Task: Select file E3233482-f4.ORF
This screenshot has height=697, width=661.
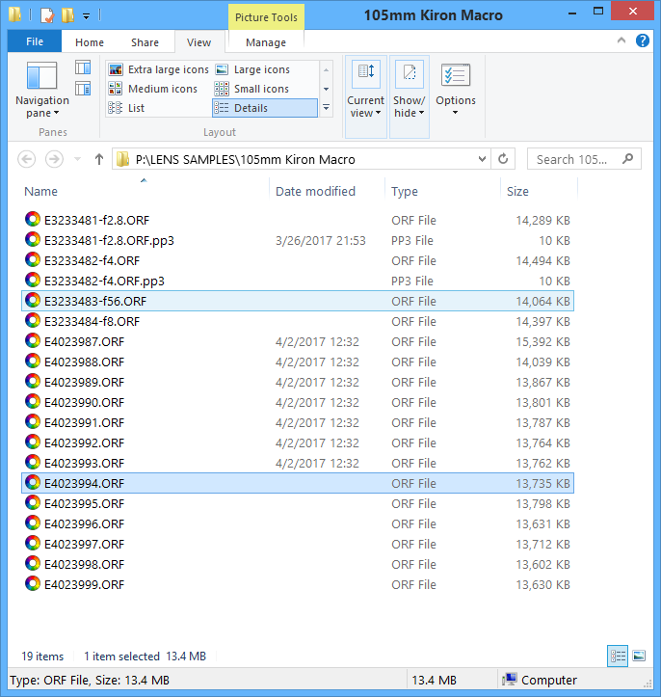Action: (298, 260)
